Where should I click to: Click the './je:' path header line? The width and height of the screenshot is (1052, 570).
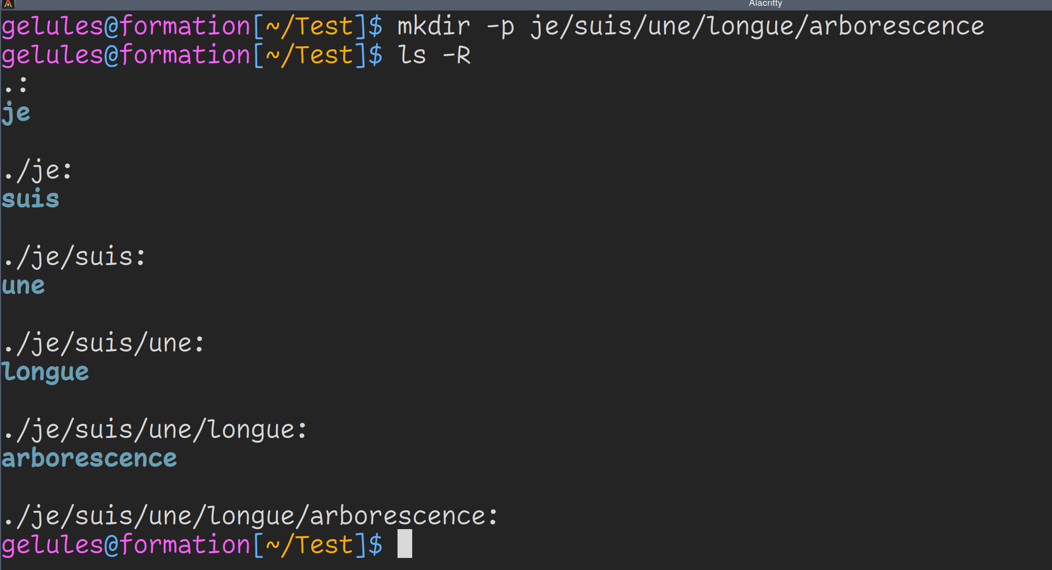pyautogui.click(x=38, y=171)
